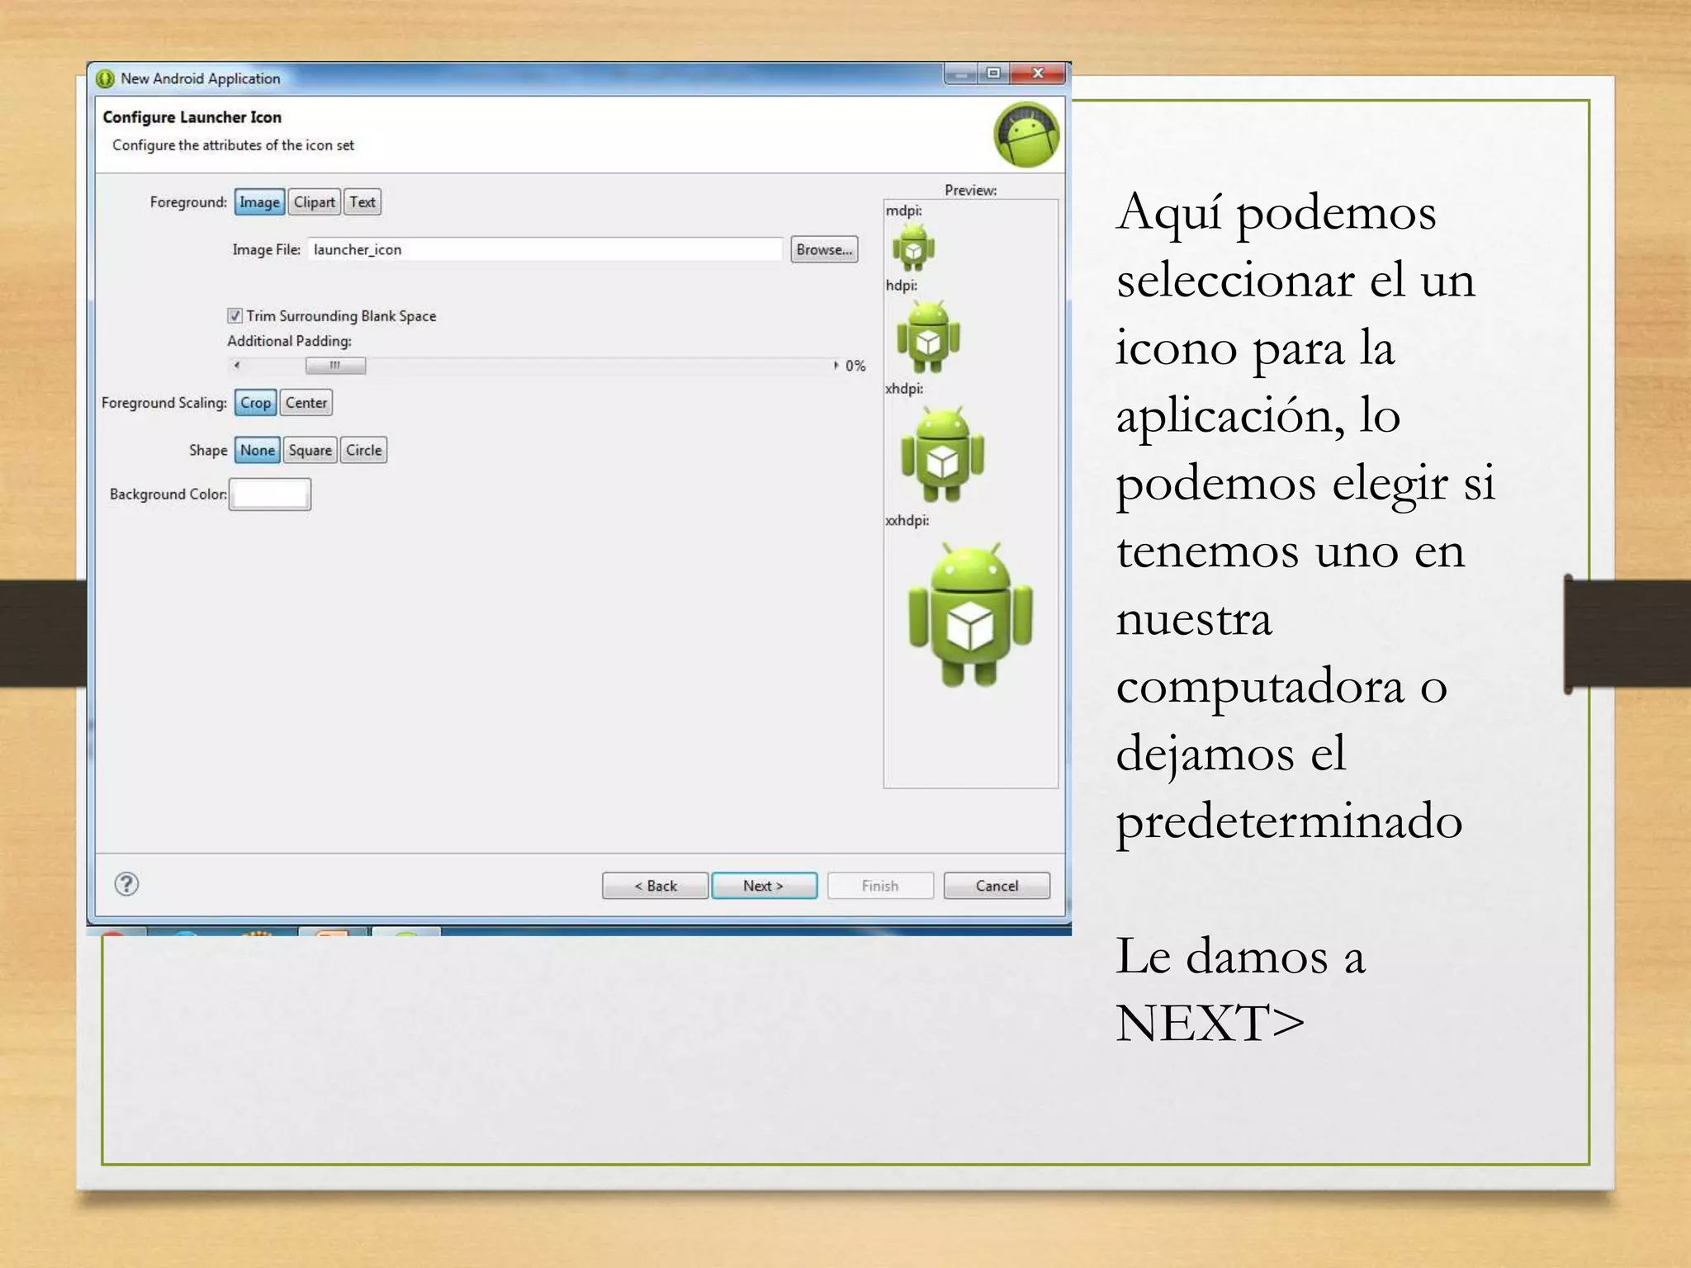
Task: Click the < Back button
Action: [656, 886]
